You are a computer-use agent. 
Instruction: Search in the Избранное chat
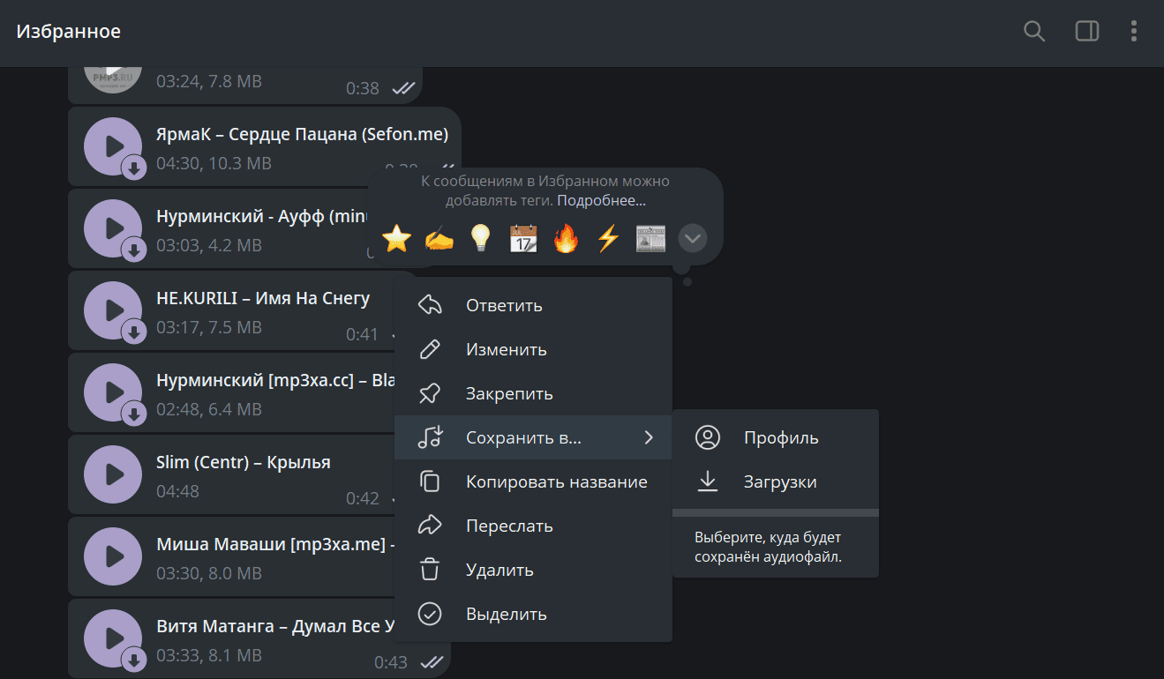pyautogui.click(x=1033, y=32)
